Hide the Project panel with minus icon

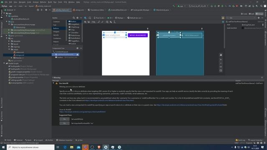[x=50, y=10]
